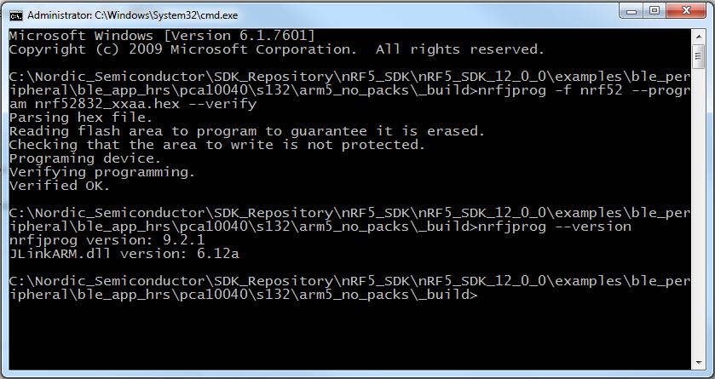Maximize the command prompt window

pyautogui.click(x=654, y=11)
